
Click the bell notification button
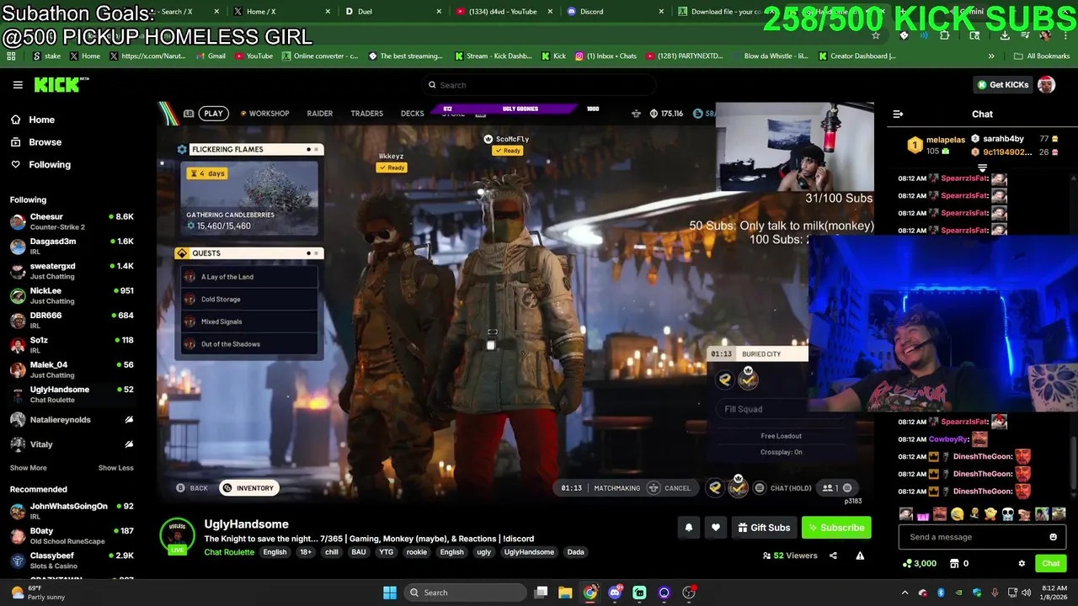pos(688,528)
